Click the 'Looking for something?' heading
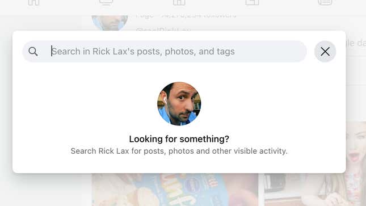This screenshot has width=366, height=206. pyautogui.click(x=179, y=139)
